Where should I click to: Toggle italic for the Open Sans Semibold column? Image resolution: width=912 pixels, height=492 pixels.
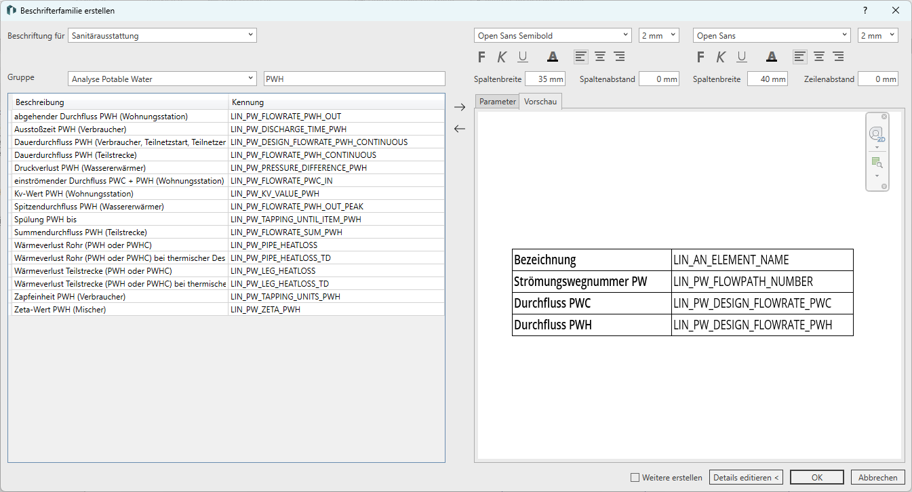[x=502, y=57]
